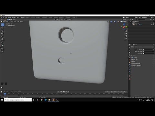The width and height of the screenshot is (155, 116).
Task: Expand the Custom Properties panel
Action: coord(136,65)
